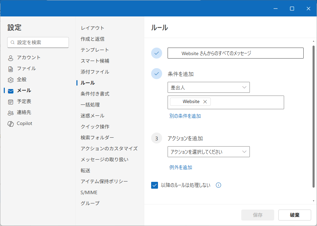Screen dimensions: 317x226
Task: Toggle the rule name checkmark circle
Action: coord(157,53)
